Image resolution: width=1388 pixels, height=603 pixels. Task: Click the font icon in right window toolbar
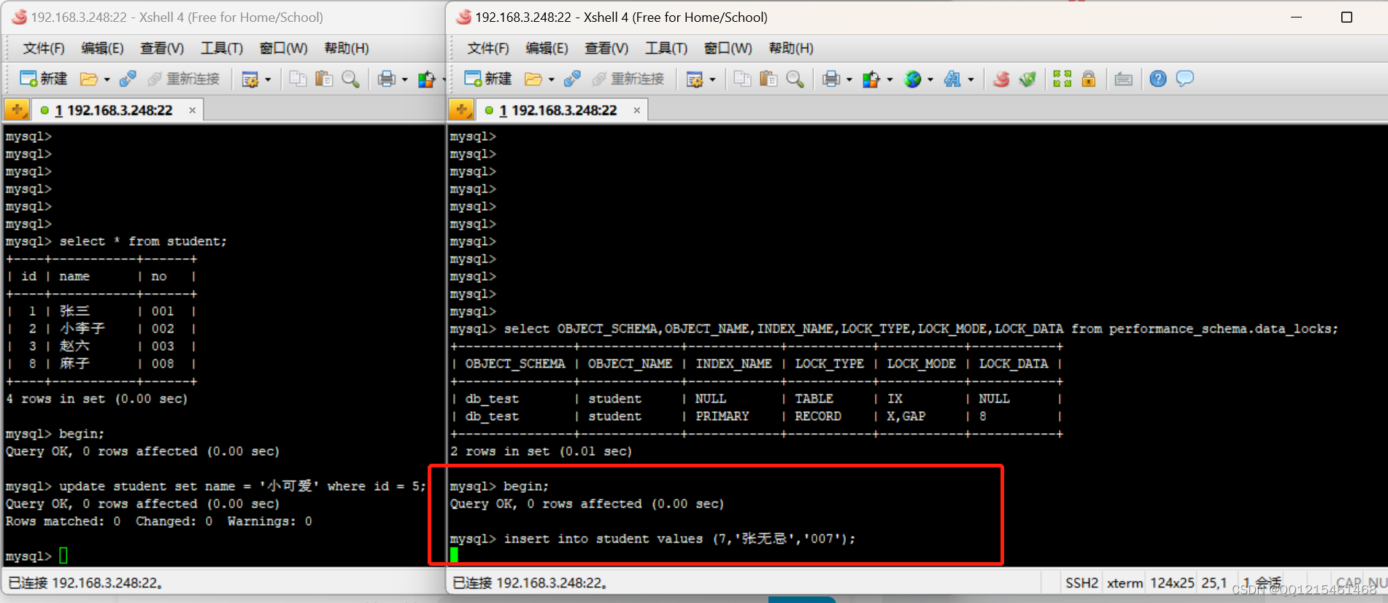point(952,79)
